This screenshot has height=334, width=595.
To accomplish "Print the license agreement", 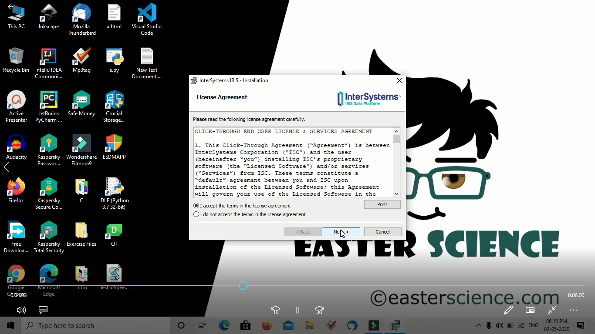I will pos(382,204).
